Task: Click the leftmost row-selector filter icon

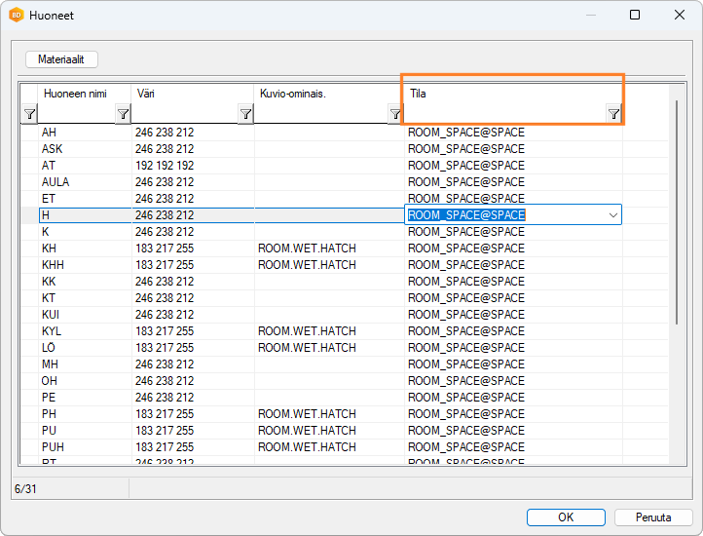Action: coord(28,114)
